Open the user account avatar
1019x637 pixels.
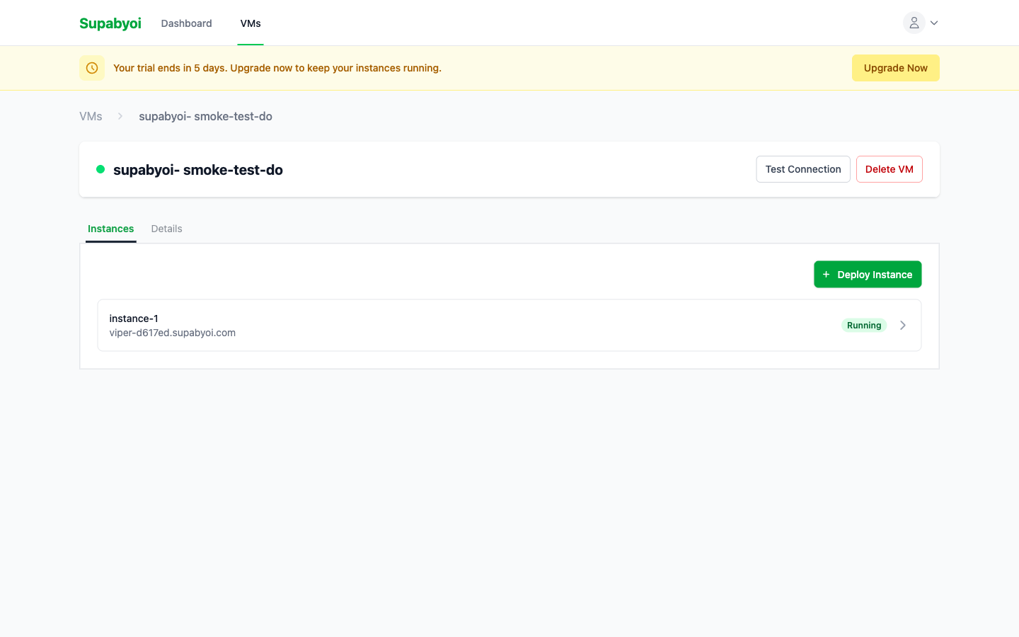pyautogui.click(x=913, y=23)
